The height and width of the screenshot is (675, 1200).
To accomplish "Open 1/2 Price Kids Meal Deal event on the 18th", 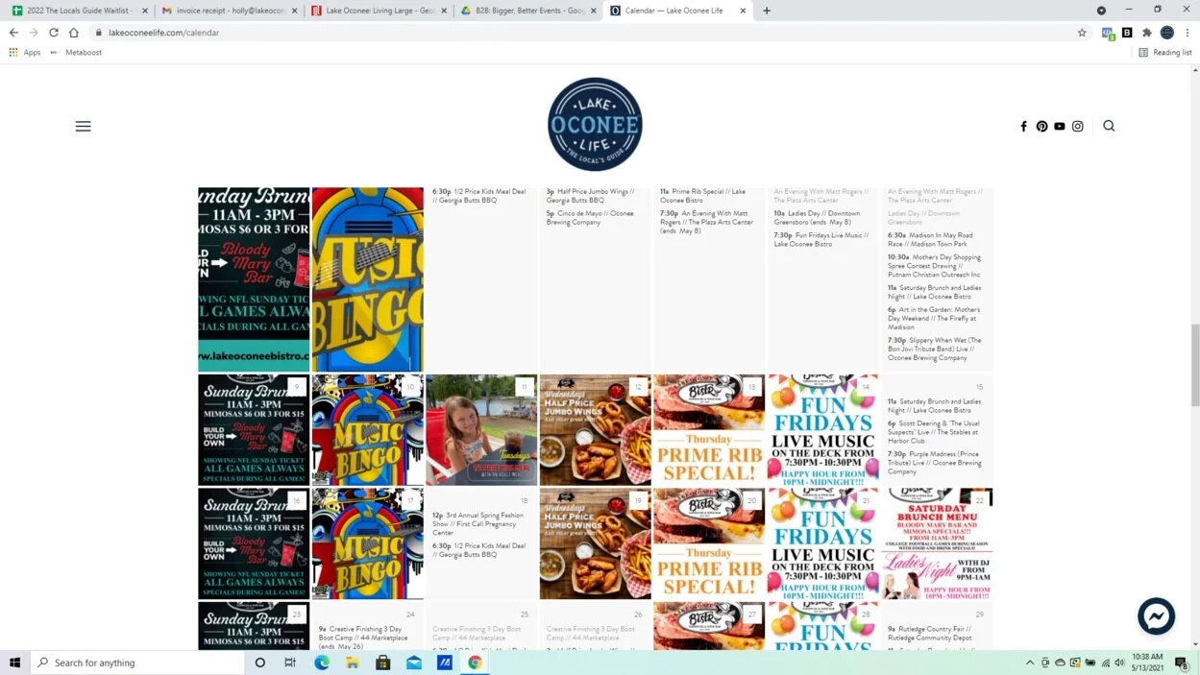I will [x=479, y=550].
